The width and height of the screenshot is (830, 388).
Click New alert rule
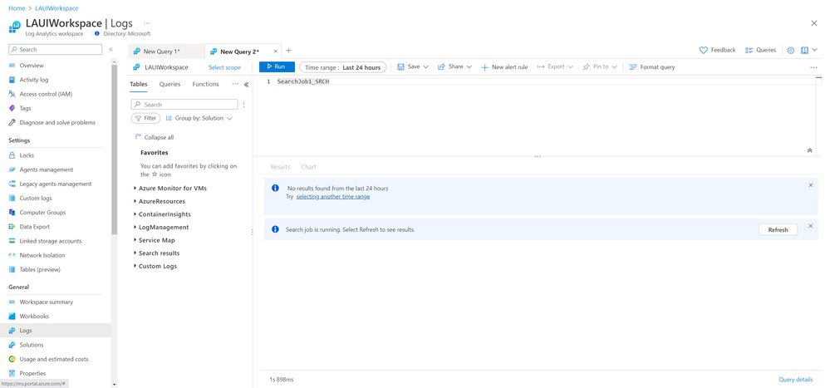click(x=504, y=67)
